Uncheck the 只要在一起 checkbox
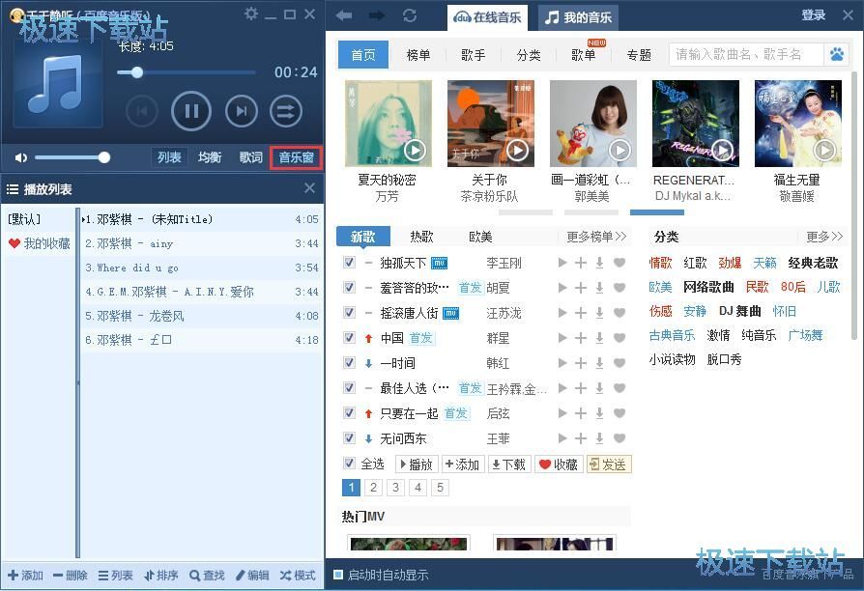The image size is (864, 591). [x=349, y=412]
